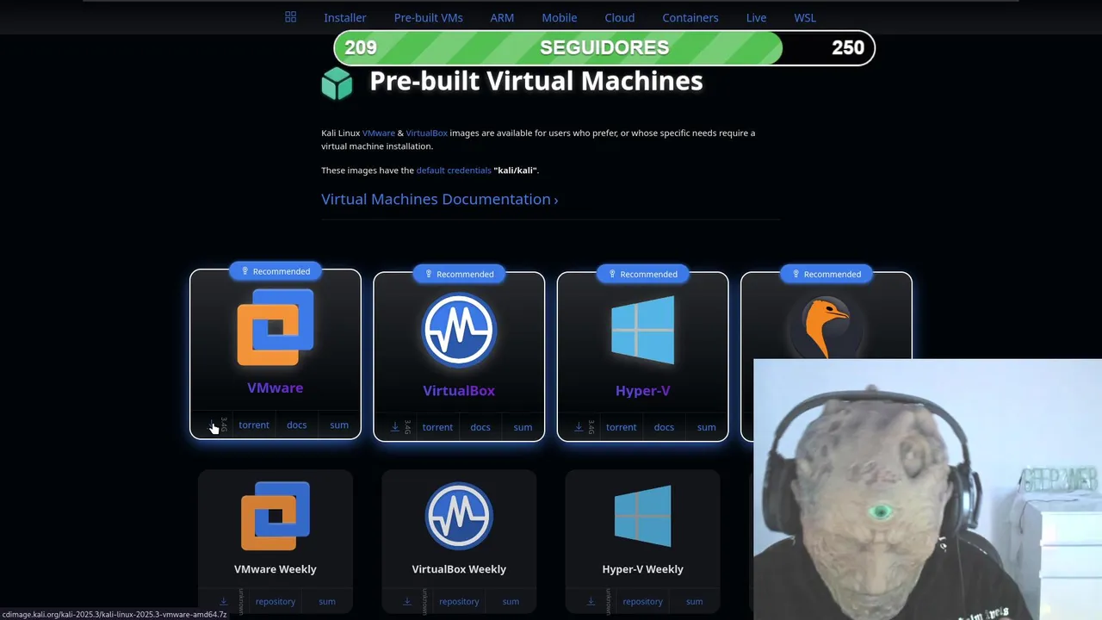Image resolution: width=1102 pixels, height=620 pixels.
Task: Click the large Hyper-V Windows logo
Action: [x=643, y=331]
